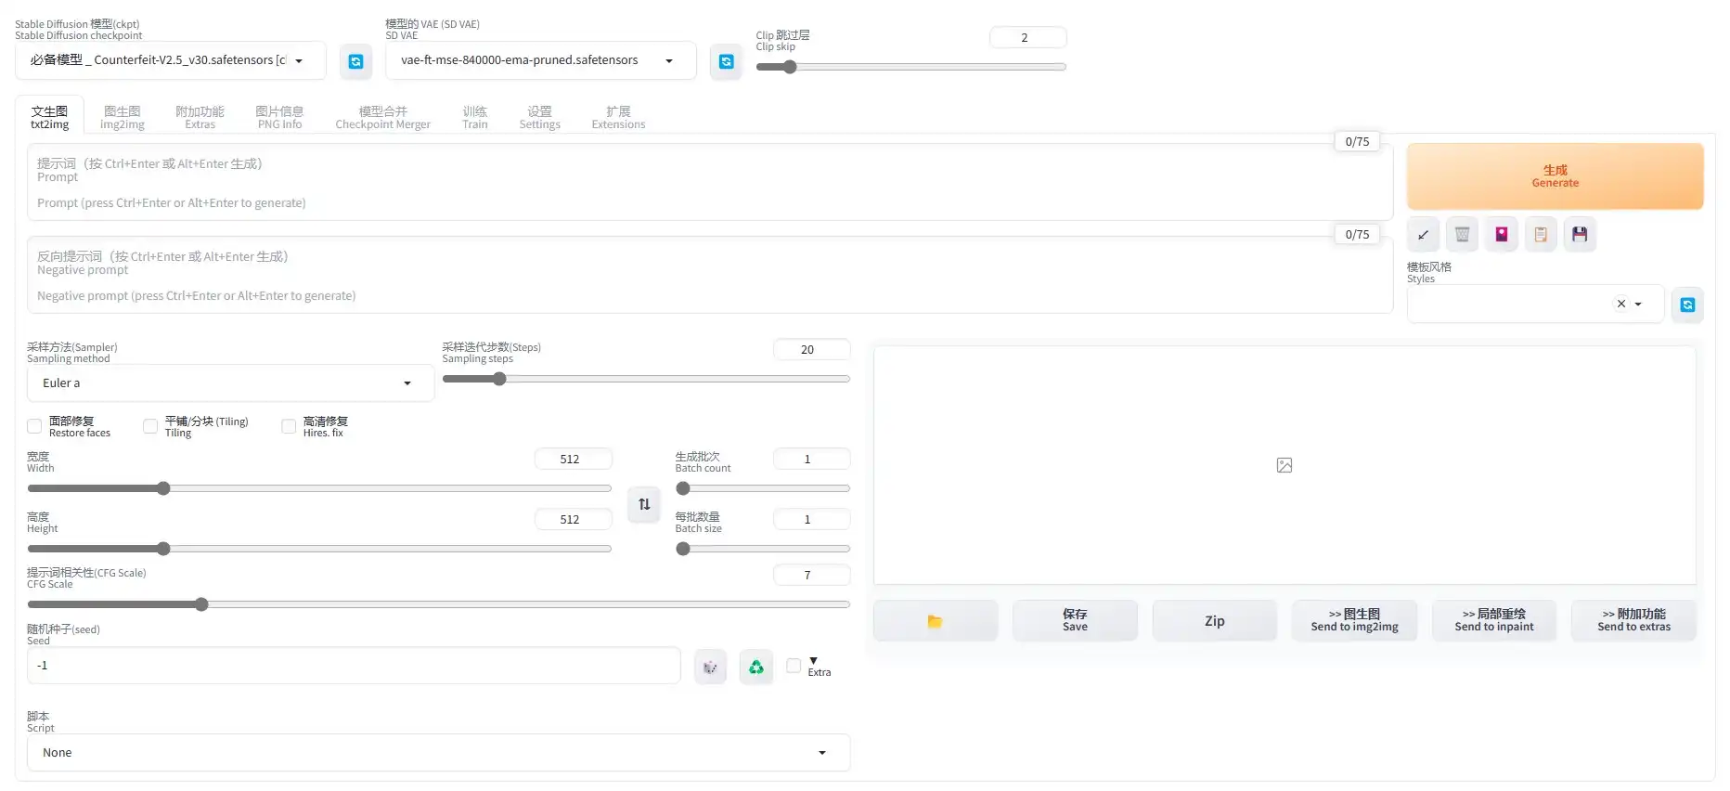Switch to the img2img tab
1730x791 pixels.
click(123, 117)
